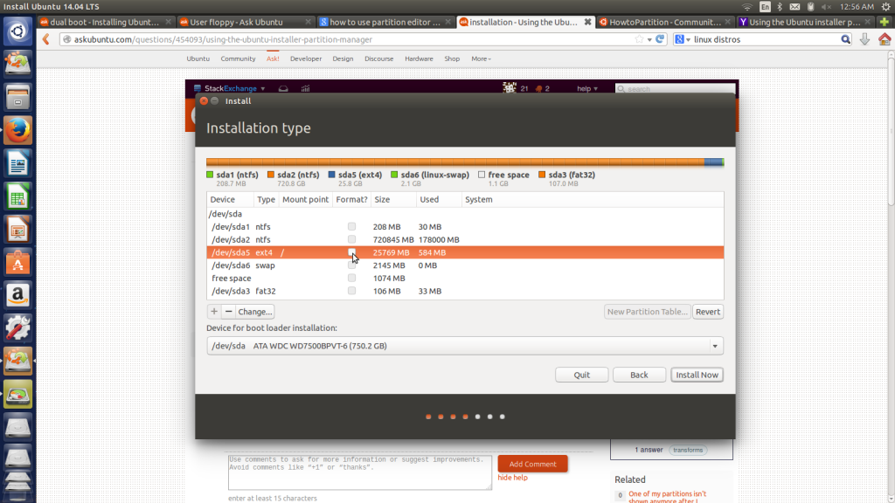Viewport: 895px width, 503px height.
Task: Open Ubuntu Software Center from the launcher
Action: click(17, 261)
